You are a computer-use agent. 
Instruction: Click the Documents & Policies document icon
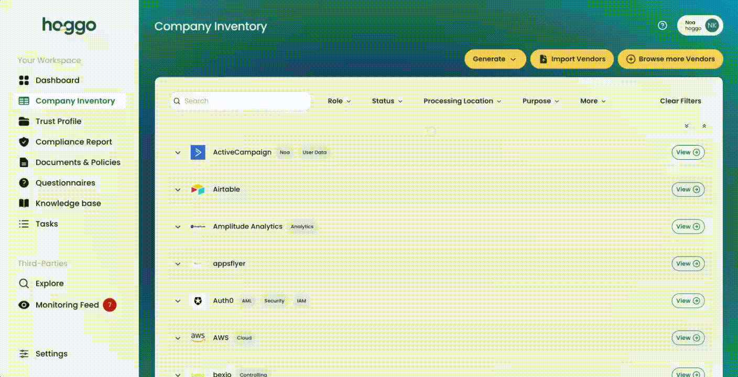pos(24,162)
